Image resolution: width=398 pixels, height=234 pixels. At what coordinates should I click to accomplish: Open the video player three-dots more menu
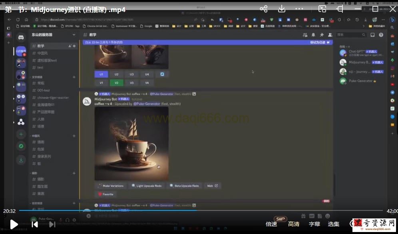click(299, 9)
